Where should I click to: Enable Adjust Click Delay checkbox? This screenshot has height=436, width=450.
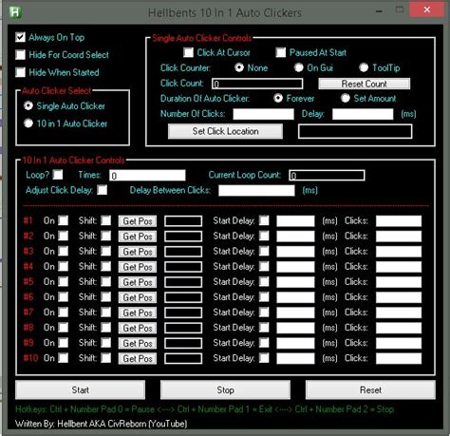coord(102,190)
